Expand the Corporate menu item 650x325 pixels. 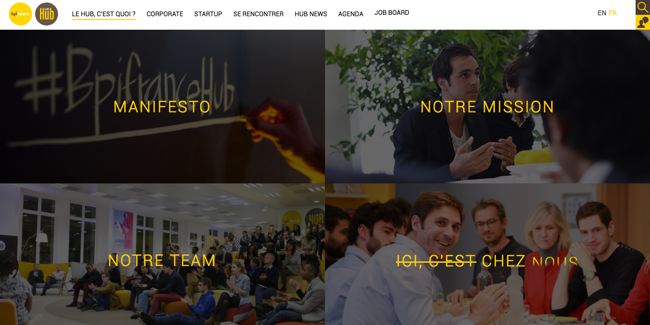pyautogui.click(x=165, y=14)
